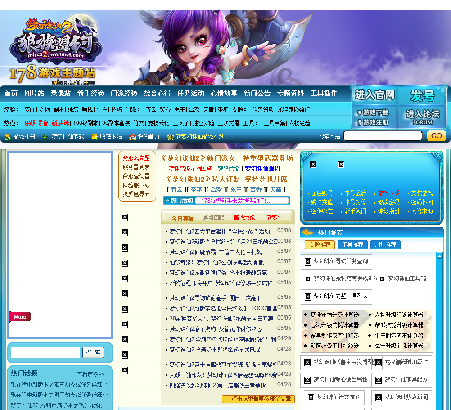Focus the left sidebar search input
The width and height of the screenshot is (451, 410).
(x=45, y=353)
